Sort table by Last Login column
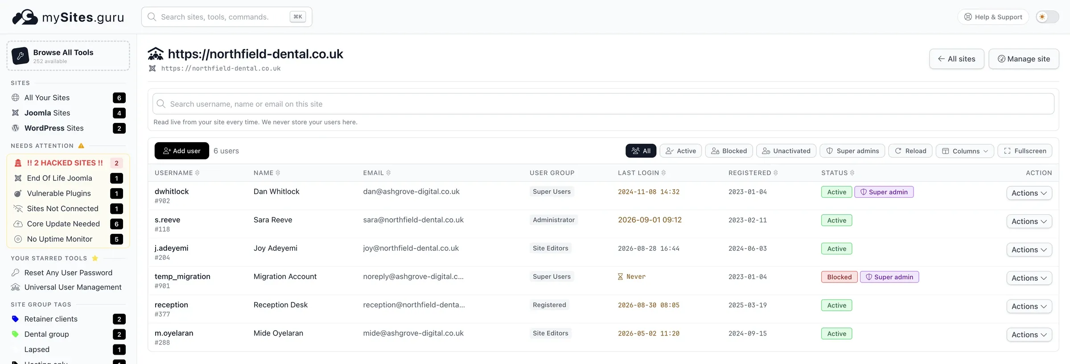Screen dimensions: 1070x364 click(x=642, y=173)
